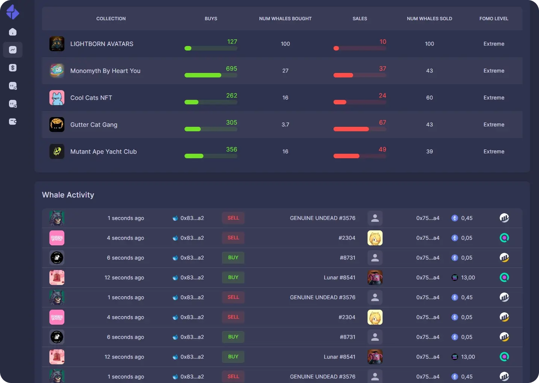Click the NUM WHALES SOLD column header
The image size is (539, 383).
click(x=429, y=18)
